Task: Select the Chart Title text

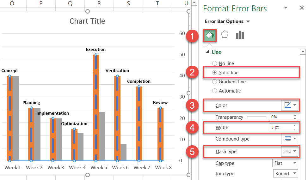Action: [87, 21]
